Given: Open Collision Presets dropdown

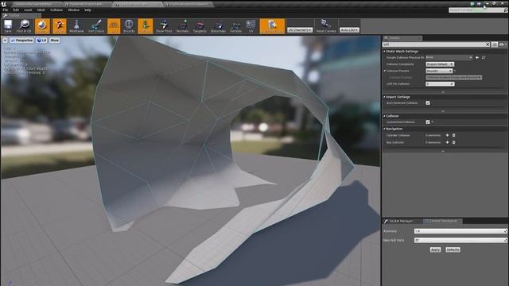Looking at the screenshot, I should tap(439, 71).
